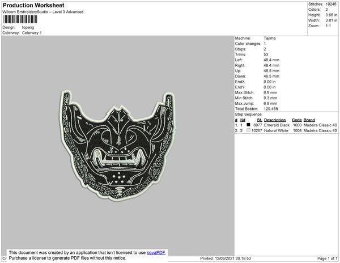Click the Zoom 1:1 value
The width and height of the screenshot is (340, 263).
click(328, 26)
